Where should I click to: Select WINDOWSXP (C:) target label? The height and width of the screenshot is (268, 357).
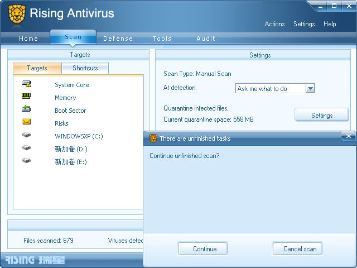[79, 136]
